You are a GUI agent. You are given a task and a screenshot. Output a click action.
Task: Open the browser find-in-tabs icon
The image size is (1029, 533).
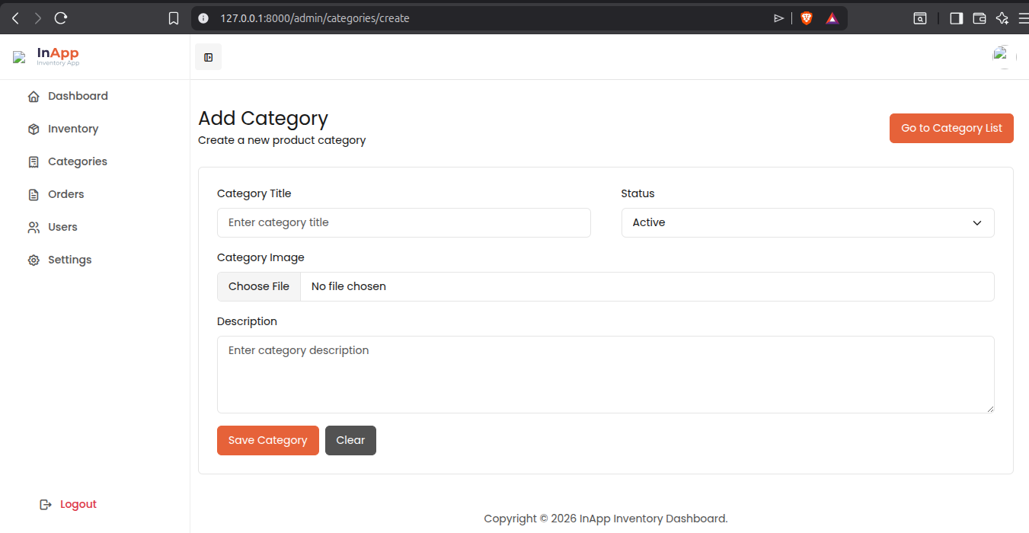920,18
